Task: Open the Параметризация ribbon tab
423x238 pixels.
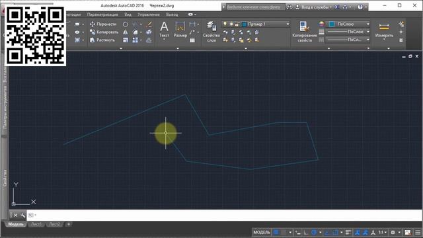Action: pyautogui.click(x=102, y=15)
